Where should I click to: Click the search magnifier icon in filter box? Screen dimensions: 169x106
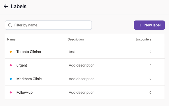[x=10, y=25]
